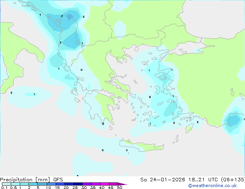This screenshot has height=189, width=245.
Task: Click the legend value label '10'
Action: pos(48,187)
